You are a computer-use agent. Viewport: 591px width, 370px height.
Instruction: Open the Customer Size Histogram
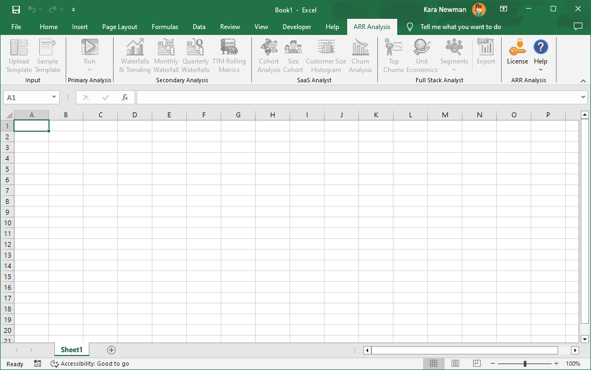coord(326,55)
